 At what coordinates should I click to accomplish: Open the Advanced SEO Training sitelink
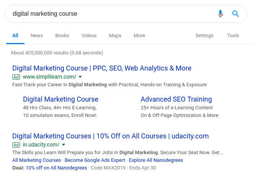tap(176, 99)
